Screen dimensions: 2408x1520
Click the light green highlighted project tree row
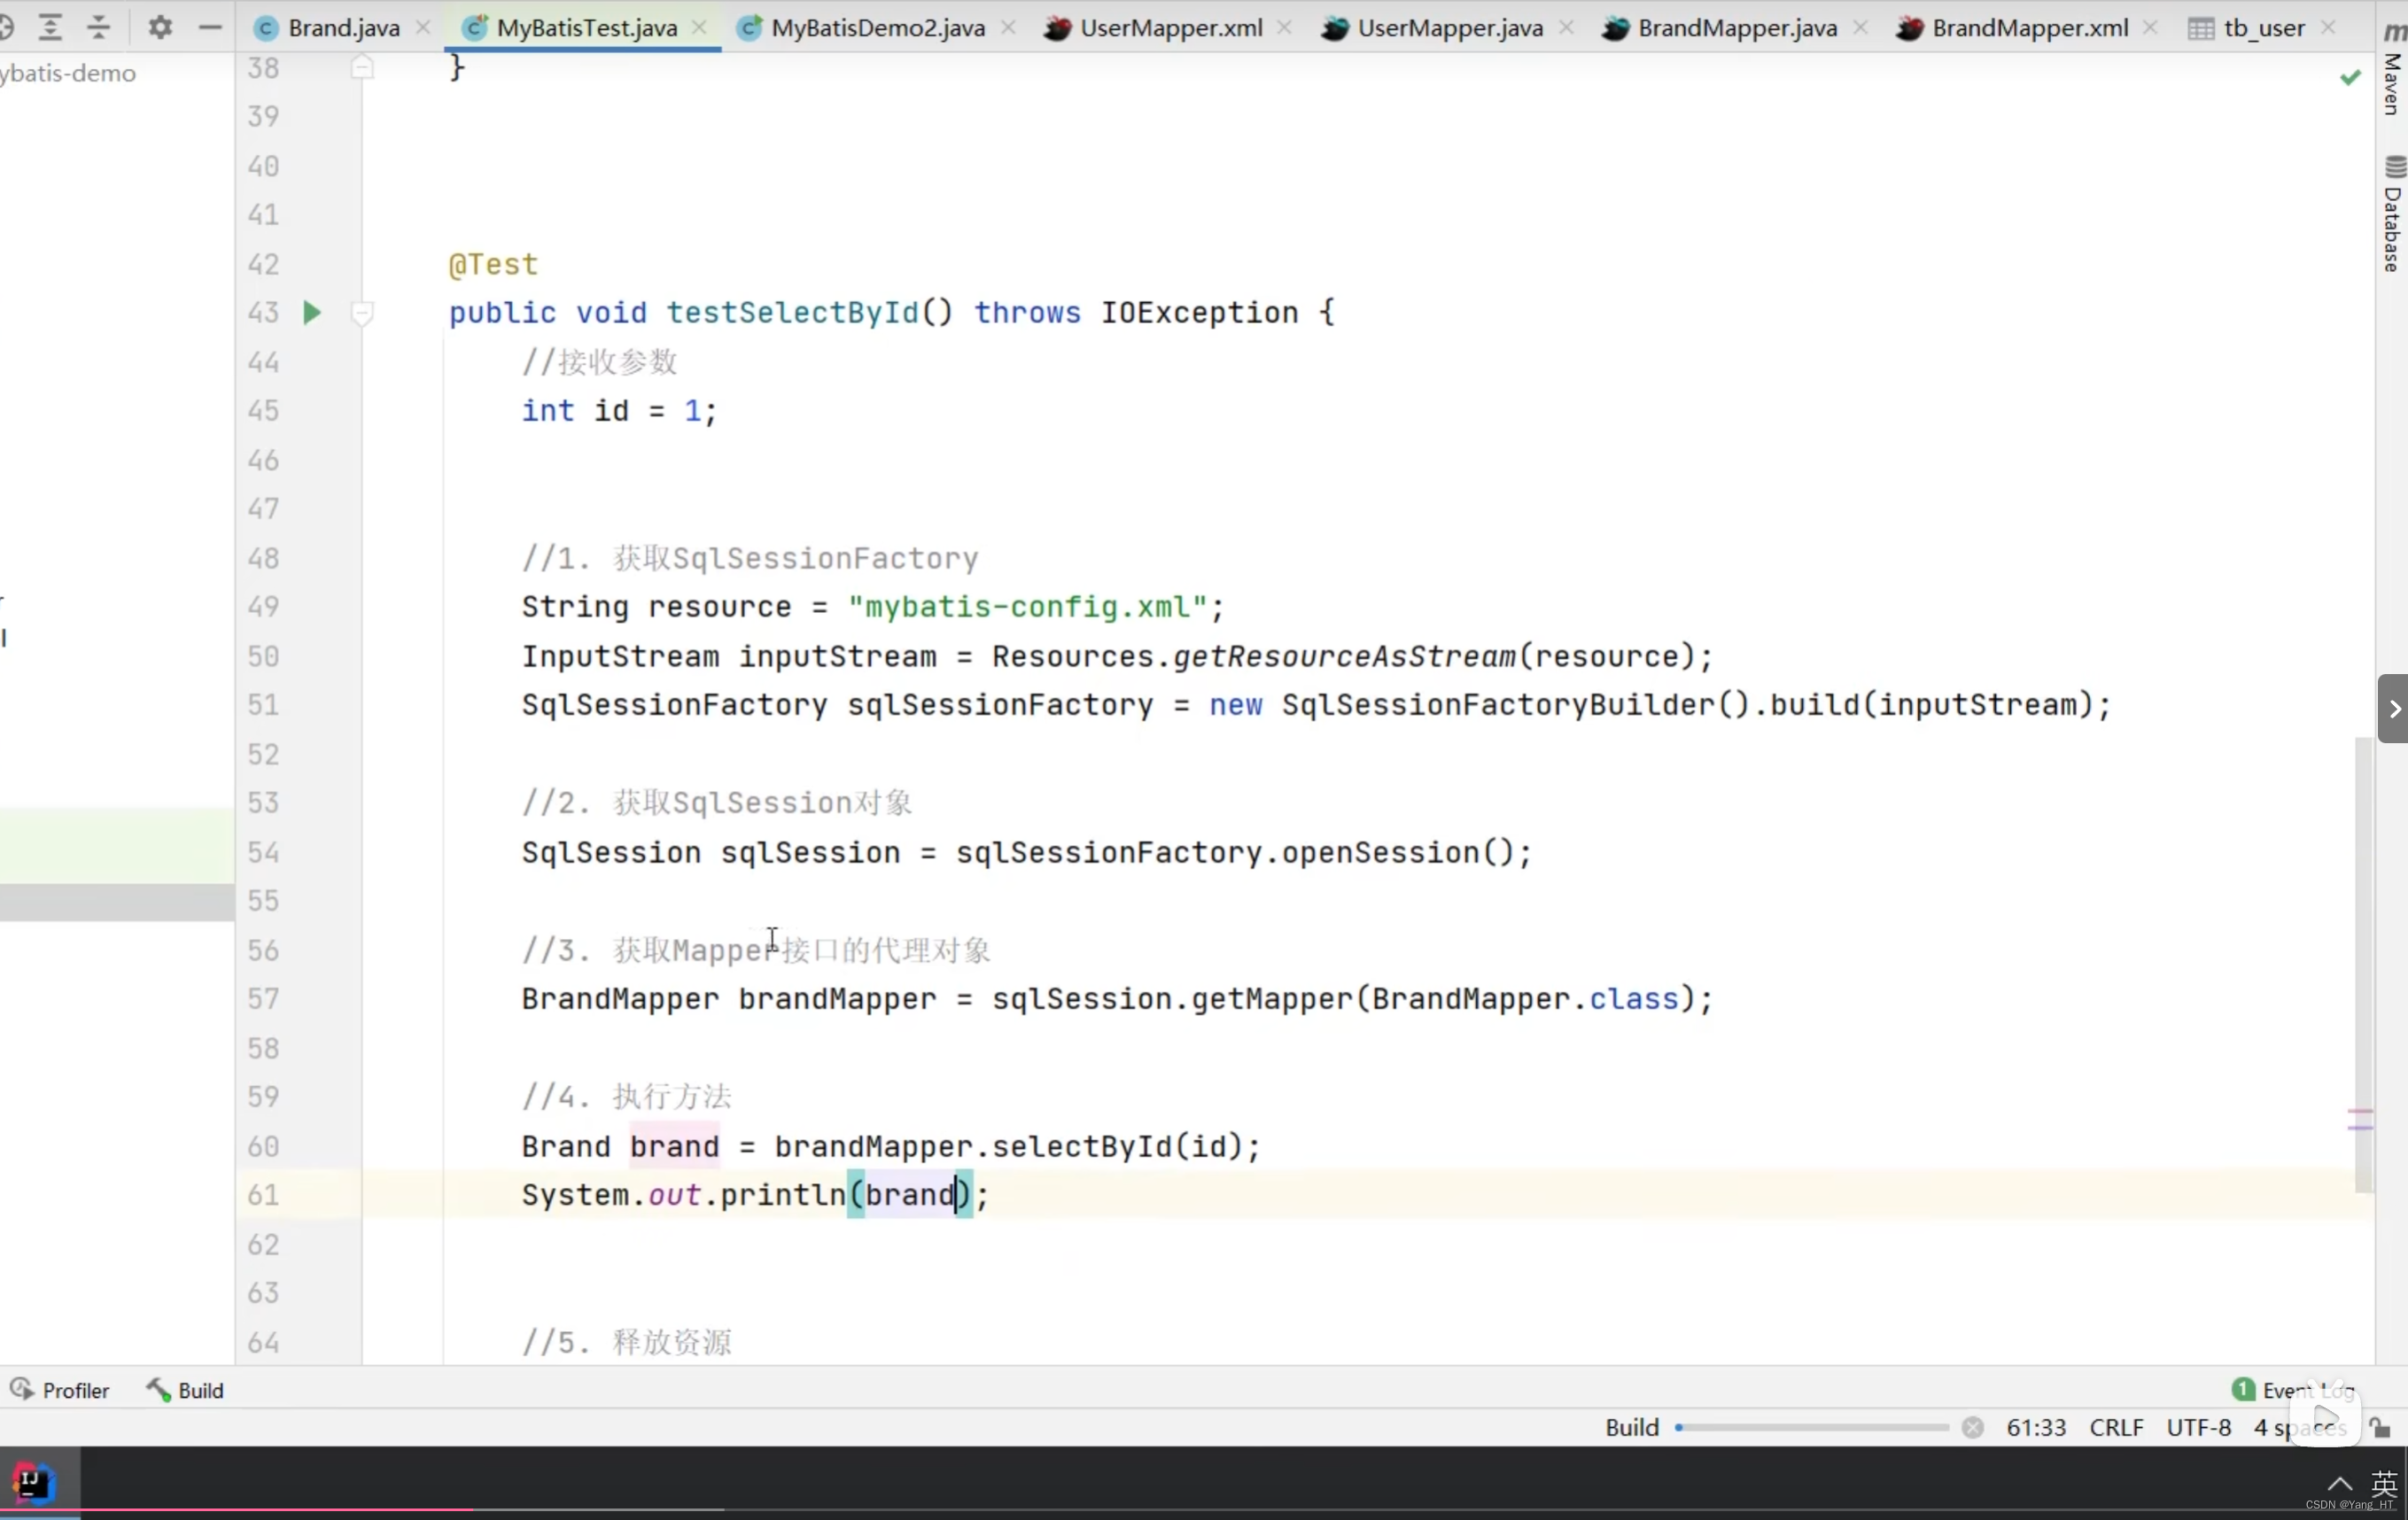click(x=117, y=846)
